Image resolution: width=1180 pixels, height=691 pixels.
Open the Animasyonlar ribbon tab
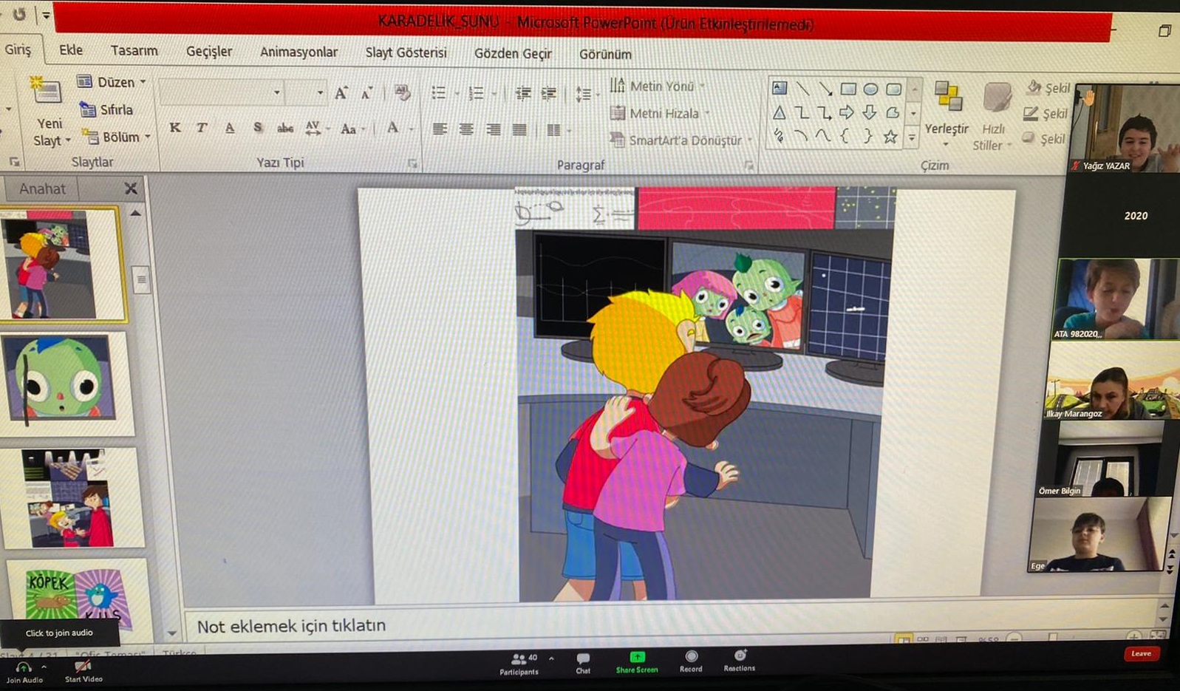pos(299,52)
